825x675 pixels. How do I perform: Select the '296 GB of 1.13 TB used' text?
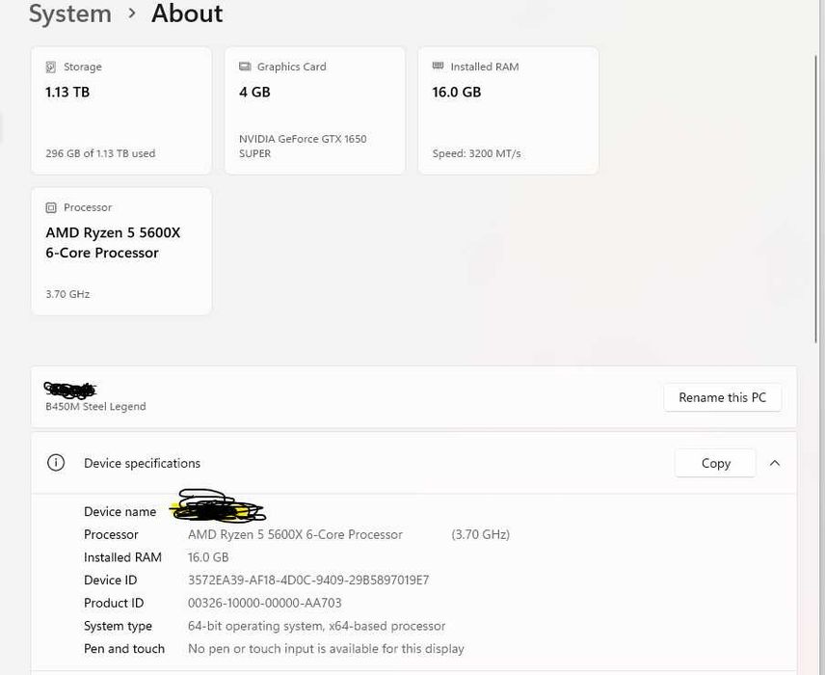pos(100,153)
